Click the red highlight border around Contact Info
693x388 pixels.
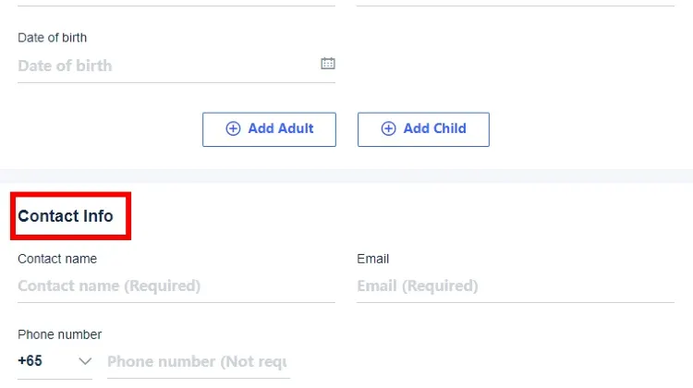point(71,194)
